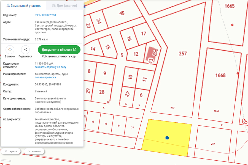Open the Земельный участок tab
This screenshot has width=248, height=165.
(x=24, y=5)
